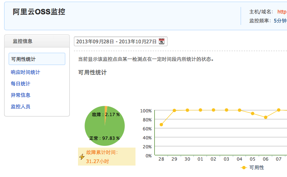This screenshot has height=177, width=287.
Task: Click the date range field 2013年09月28日 - 2013年10月27日
Action: tap(116, 42)
